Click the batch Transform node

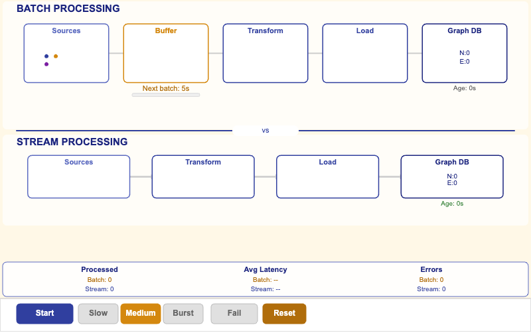click(x=265, y=53)
